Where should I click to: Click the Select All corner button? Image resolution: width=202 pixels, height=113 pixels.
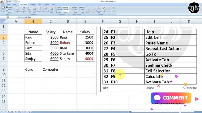(x=3, y=21)
